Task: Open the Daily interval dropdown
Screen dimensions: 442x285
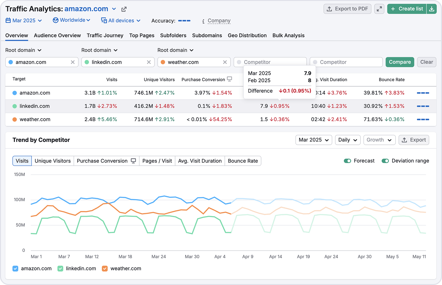Action: point(348,140)
